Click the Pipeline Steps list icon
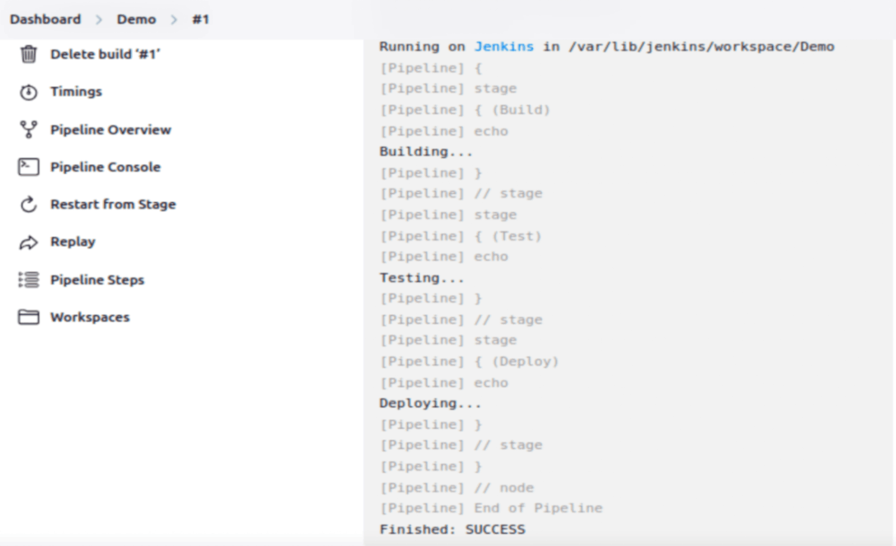The height and width of the screenshot is (546, 896). [29, 280]
